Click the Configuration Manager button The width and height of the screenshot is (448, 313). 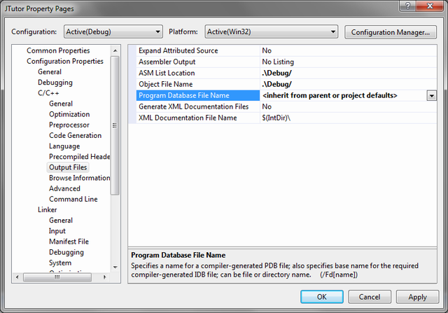[x=391, y=32]
